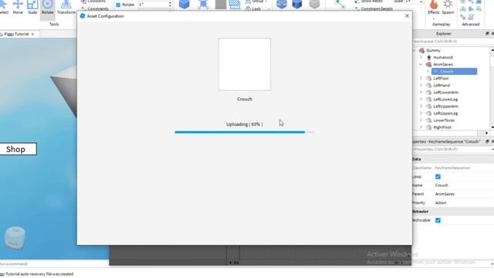Switch to the Piggy Tutorial tab
The height and width of the screenshot is (278, 494).
16,34
